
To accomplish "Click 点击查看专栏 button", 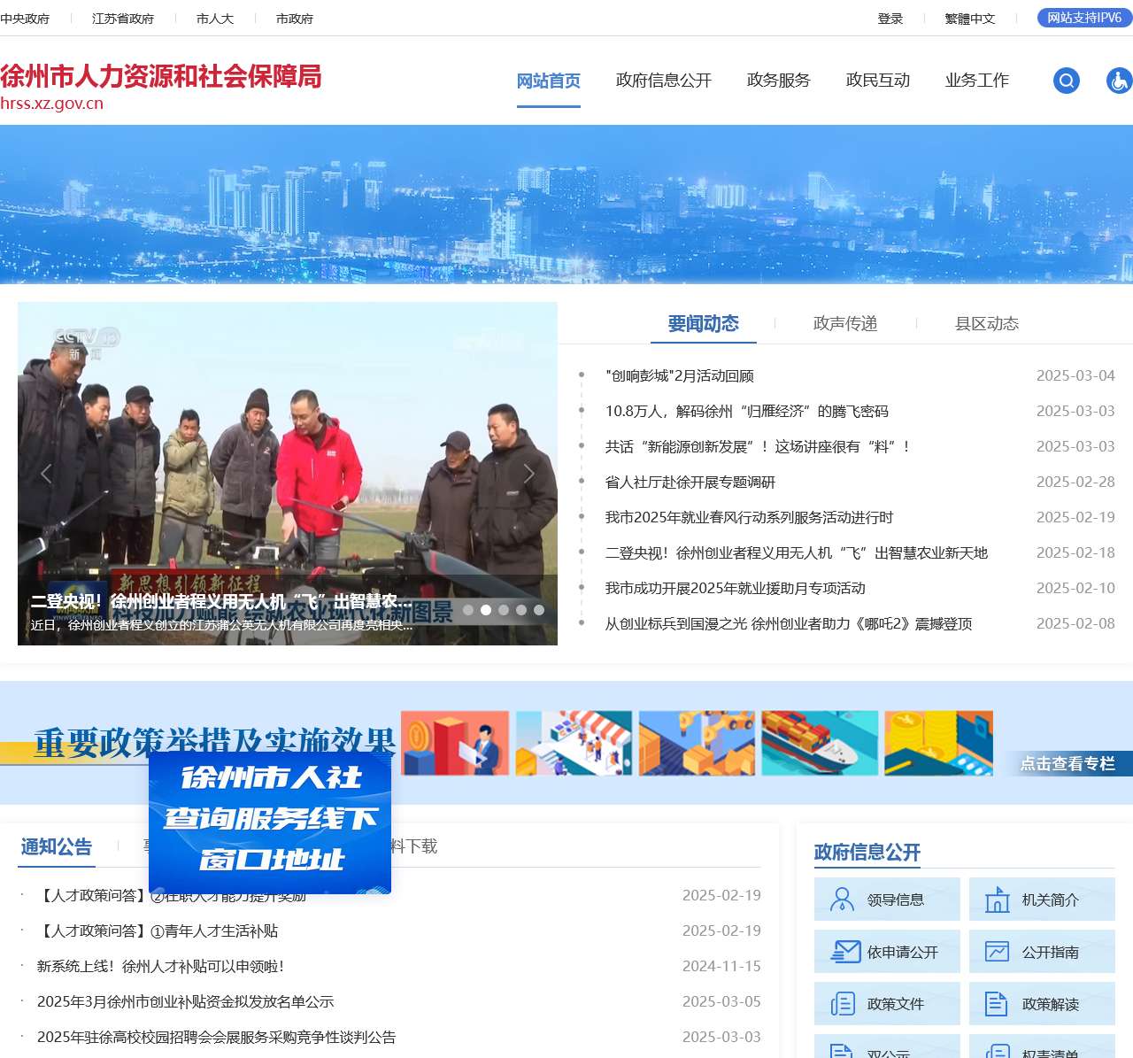I will pyautogui.click(x=1068, y=763).
